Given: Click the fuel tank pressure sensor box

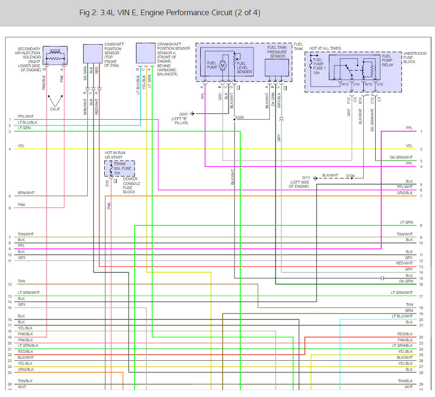Looking at the screenshot, I should [277, 68].
